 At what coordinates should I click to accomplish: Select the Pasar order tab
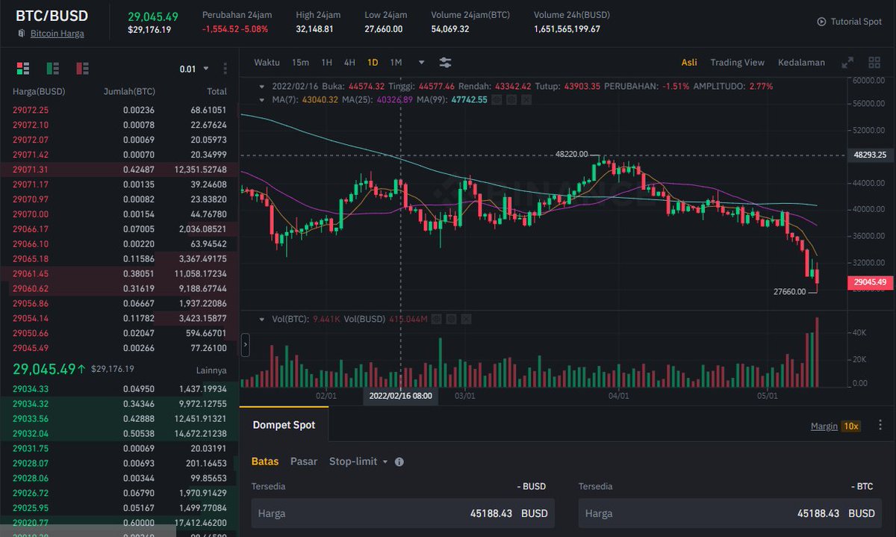pyautogui.click(x=304, y=462)
